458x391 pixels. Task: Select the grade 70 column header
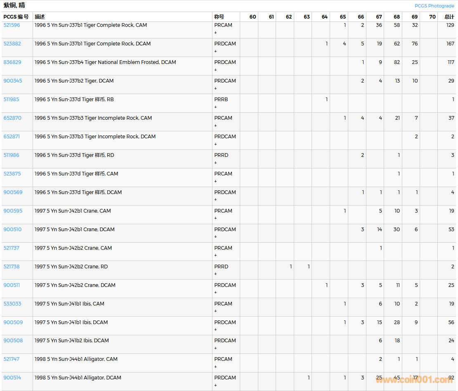432,17
